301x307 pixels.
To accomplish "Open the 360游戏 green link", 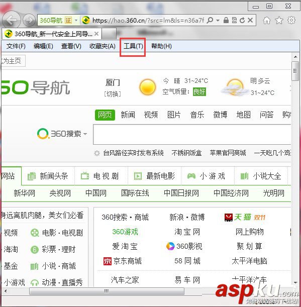I will 125,232.
